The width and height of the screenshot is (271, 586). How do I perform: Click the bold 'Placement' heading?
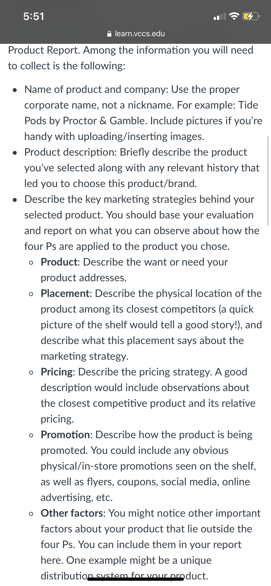pyautogui.click(x=65, y=293)
